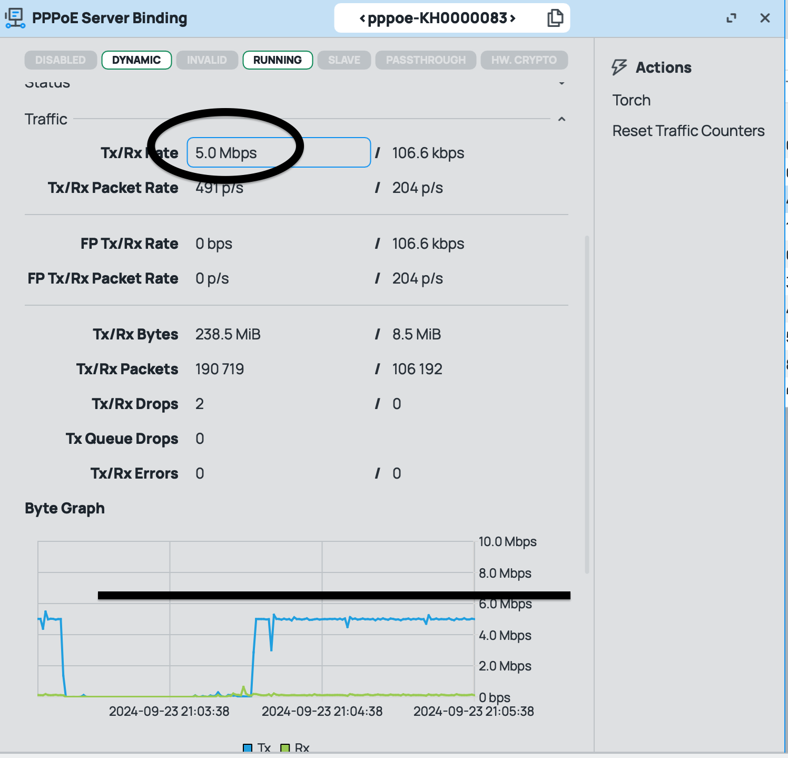Image resolution: width=788 pixels, height=758 pixels.
Task: Toggle the DISABLED flag
Action: pos(61,60)
